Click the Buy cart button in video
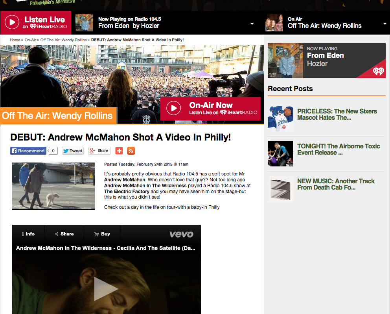 pyautogui.click(x=102, y=234)
